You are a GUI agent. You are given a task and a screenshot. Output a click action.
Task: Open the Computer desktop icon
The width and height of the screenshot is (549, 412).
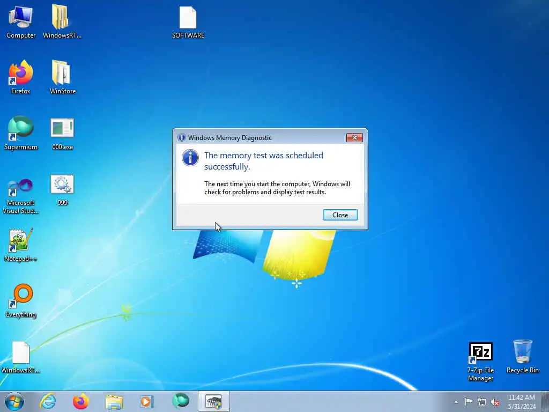click(21, 21)
